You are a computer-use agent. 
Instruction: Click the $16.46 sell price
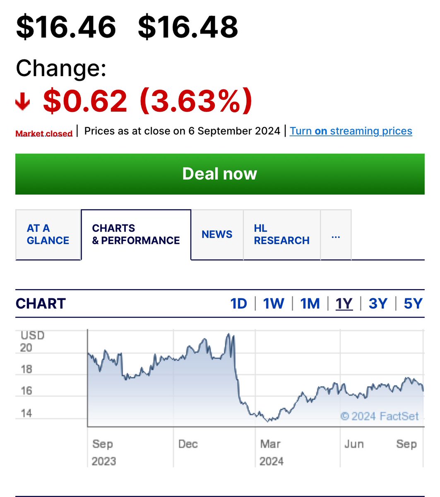[66, 26]
